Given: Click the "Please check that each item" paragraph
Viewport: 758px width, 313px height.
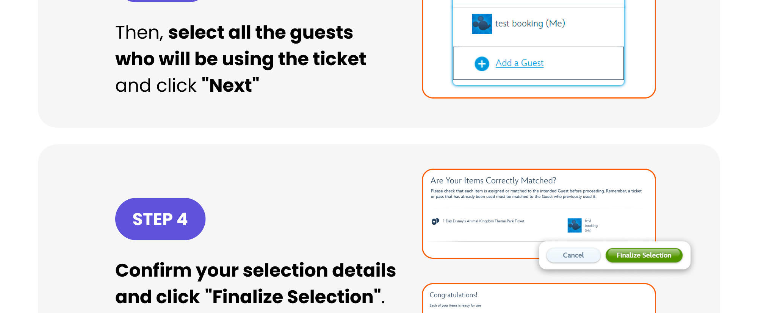Looking at the screenshot, I should [536, 194].
